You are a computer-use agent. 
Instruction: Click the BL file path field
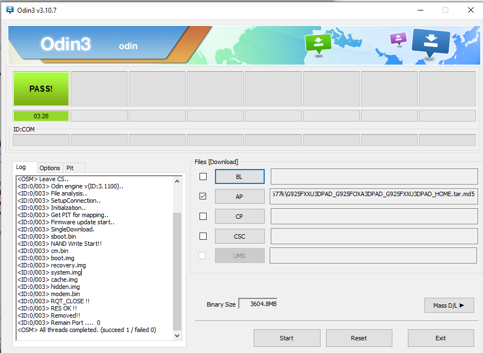(x=374, y=177)
